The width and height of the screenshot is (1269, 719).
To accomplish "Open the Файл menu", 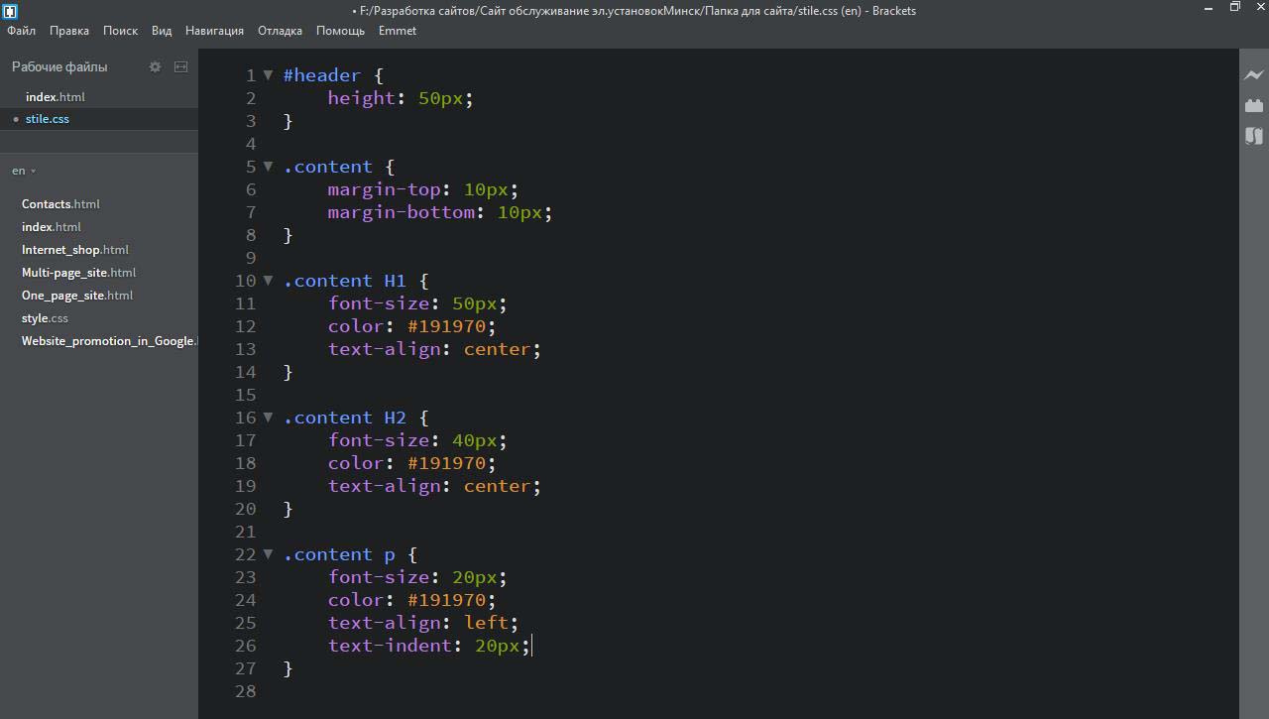I will (21, 31).
